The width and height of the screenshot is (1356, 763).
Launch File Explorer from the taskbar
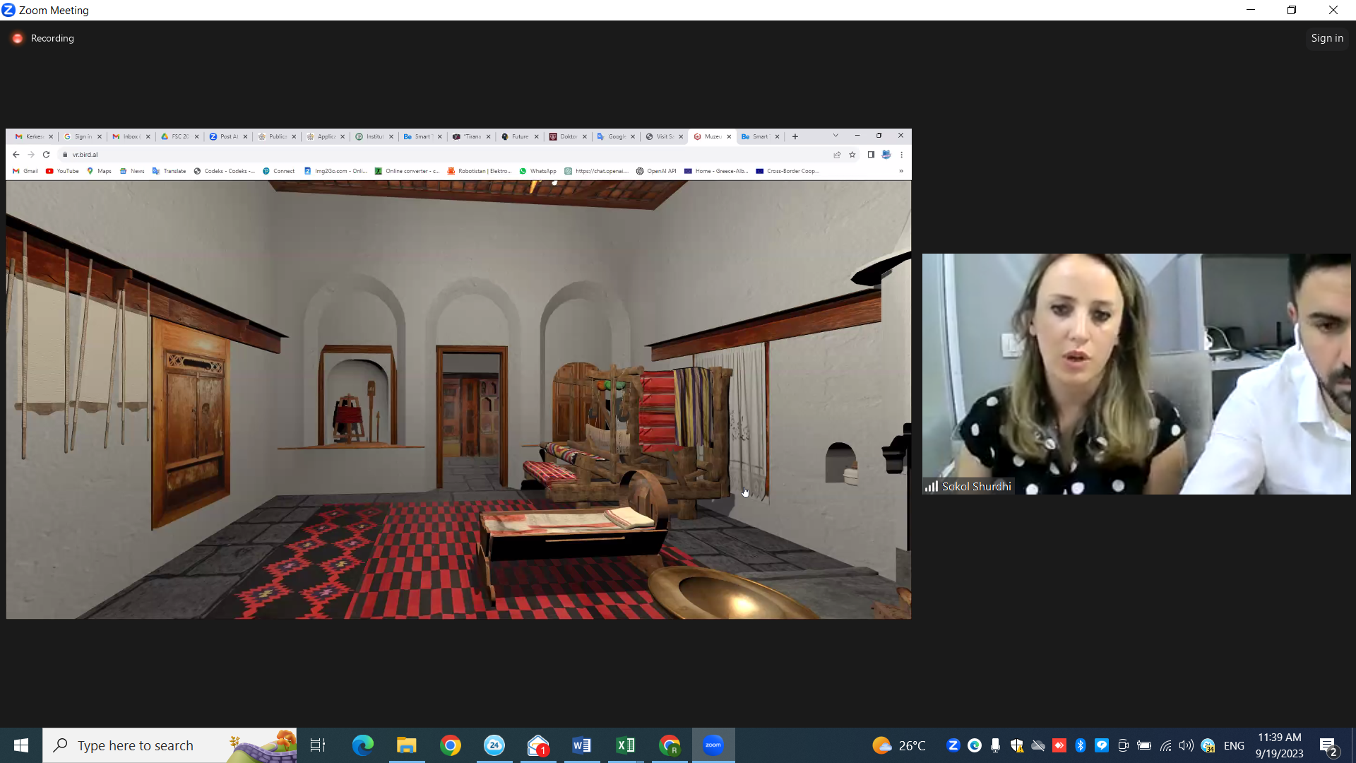tap(406, 745)
